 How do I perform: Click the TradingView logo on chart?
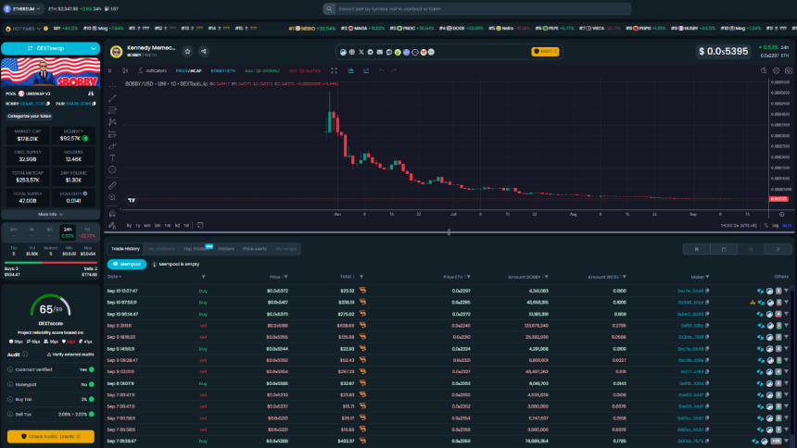coord(132,200)
